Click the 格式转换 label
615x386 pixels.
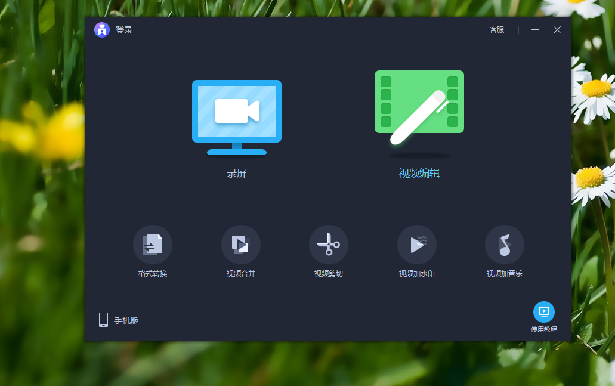point(153,273)
